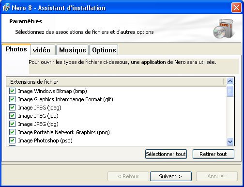This screenshot has height=187, width=244.
Task: Click the Retour button
Action: coord(128,176)
